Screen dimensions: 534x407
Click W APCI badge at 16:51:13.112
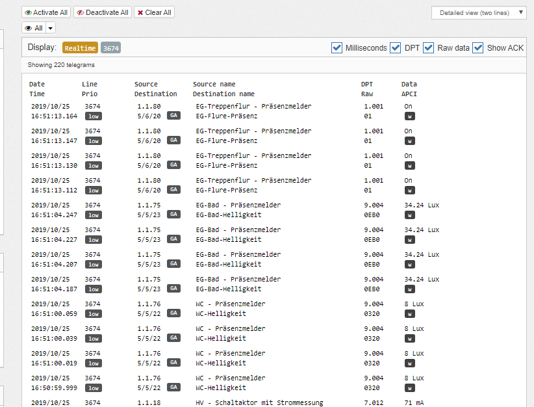410,190
